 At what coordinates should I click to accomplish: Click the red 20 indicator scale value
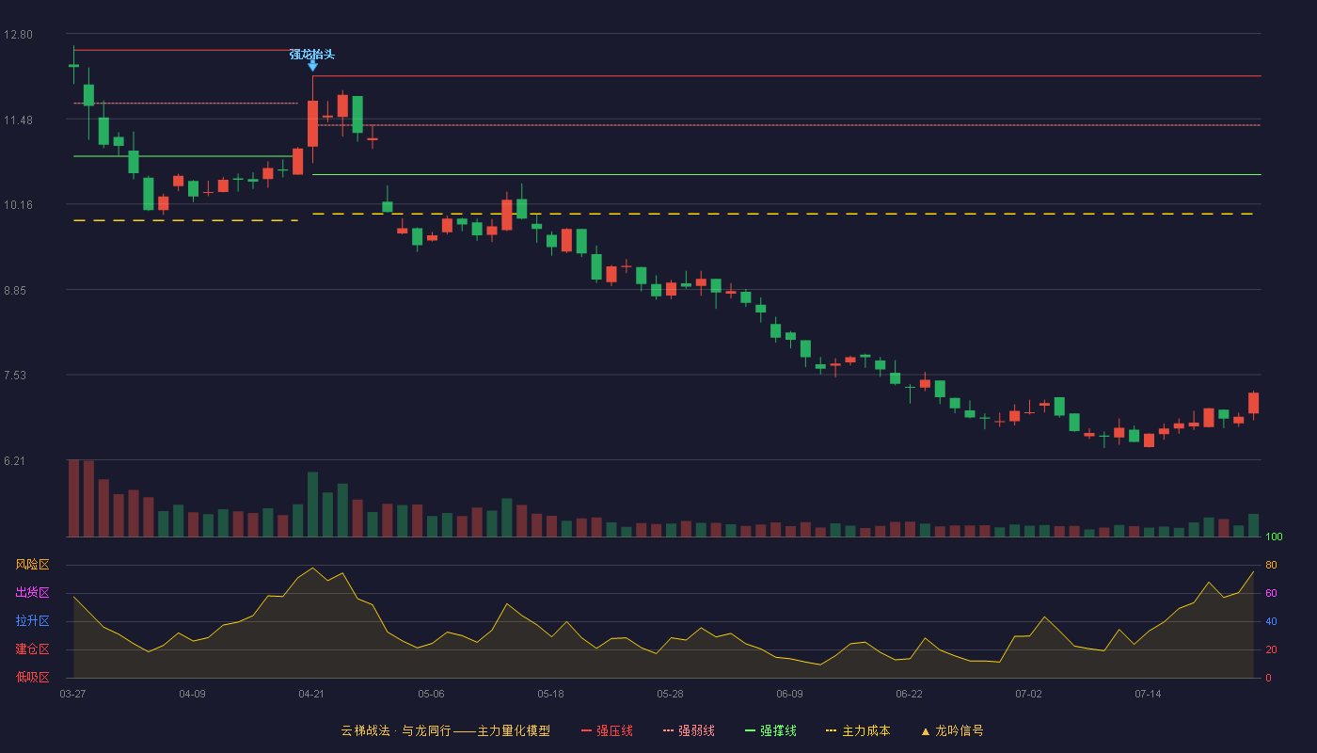(1270, 649)
